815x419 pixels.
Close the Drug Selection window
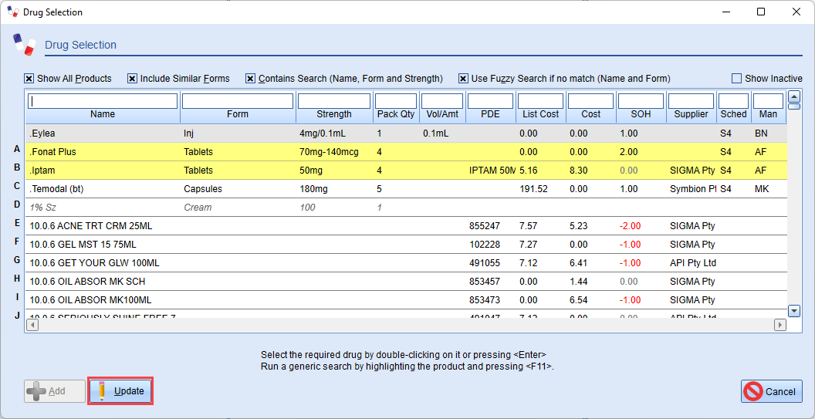[796, 12]
